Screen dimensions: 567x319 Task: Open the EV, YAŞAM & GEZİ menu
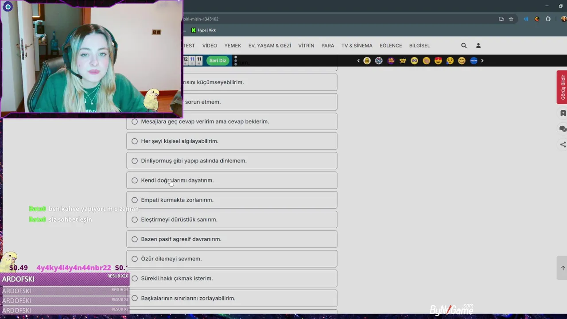270,46
